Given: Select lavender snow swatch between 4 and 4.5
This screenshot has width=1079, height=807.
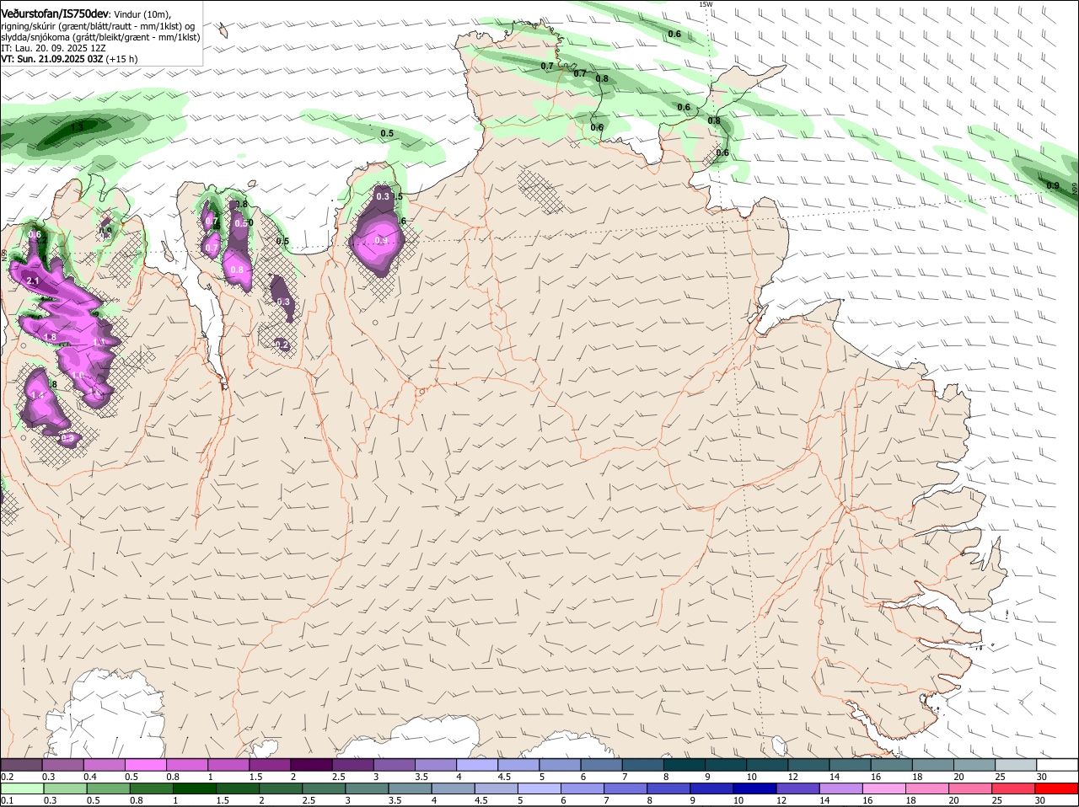Looking at the screenshot, I should [477, 765].
